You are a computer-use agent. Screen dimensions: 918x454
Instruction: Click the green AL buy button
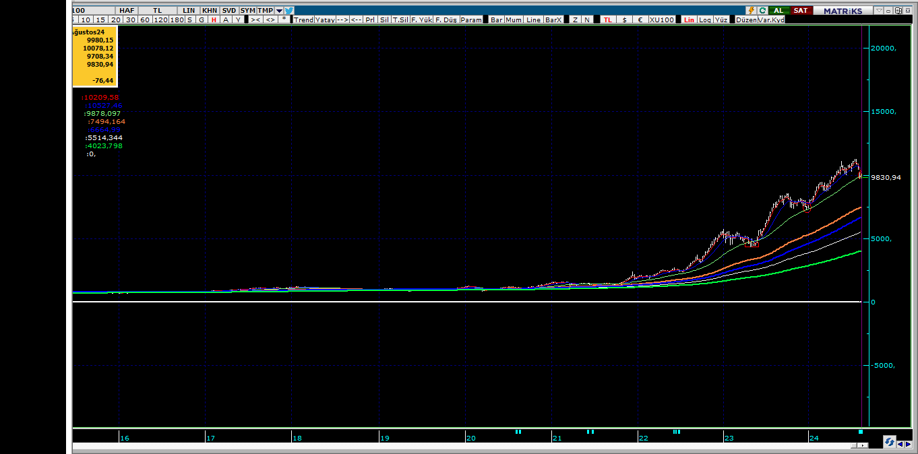(778, 10)
